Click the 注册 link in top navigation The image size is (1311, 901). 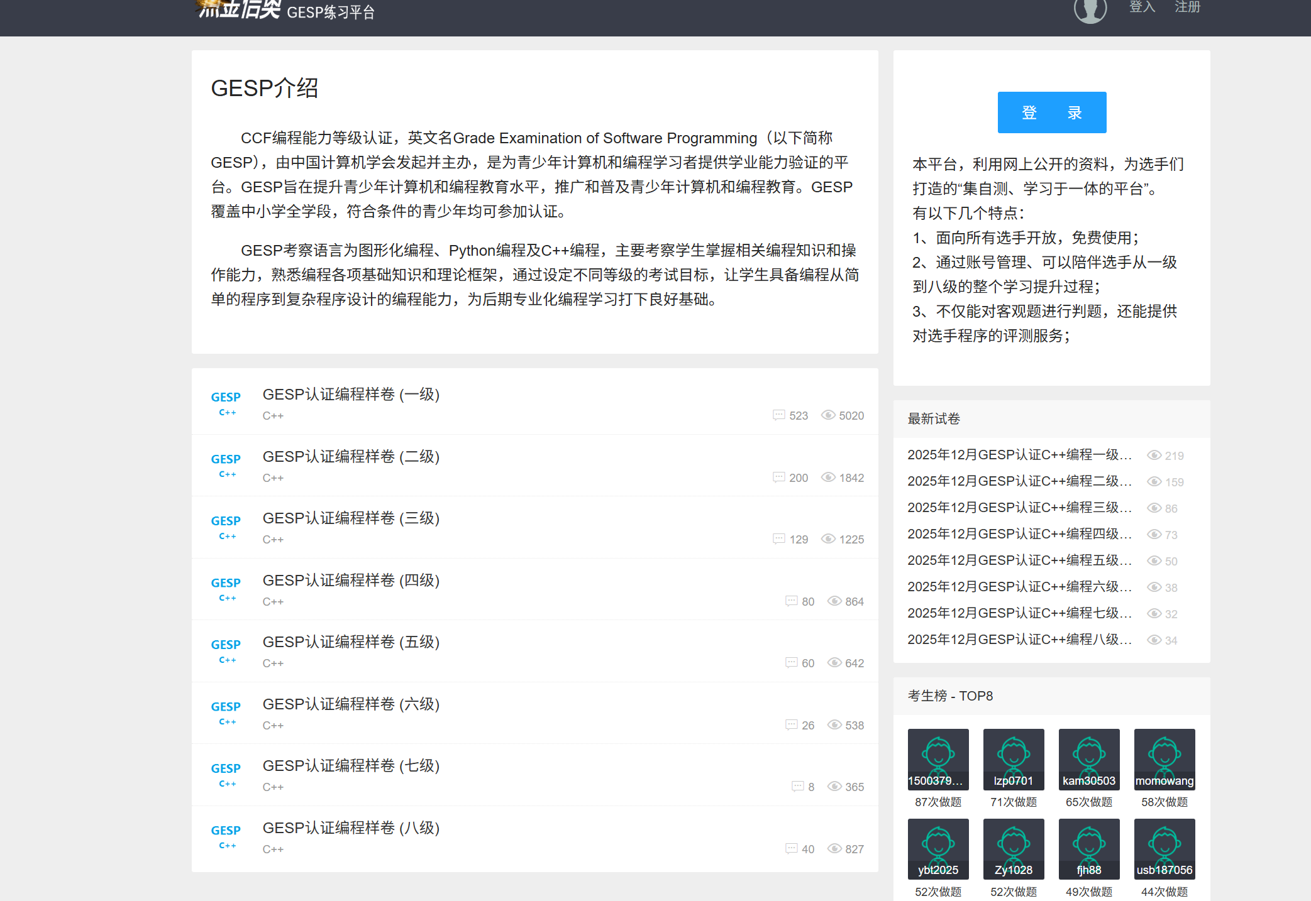pyautogui.click(x=1187, y=8)
